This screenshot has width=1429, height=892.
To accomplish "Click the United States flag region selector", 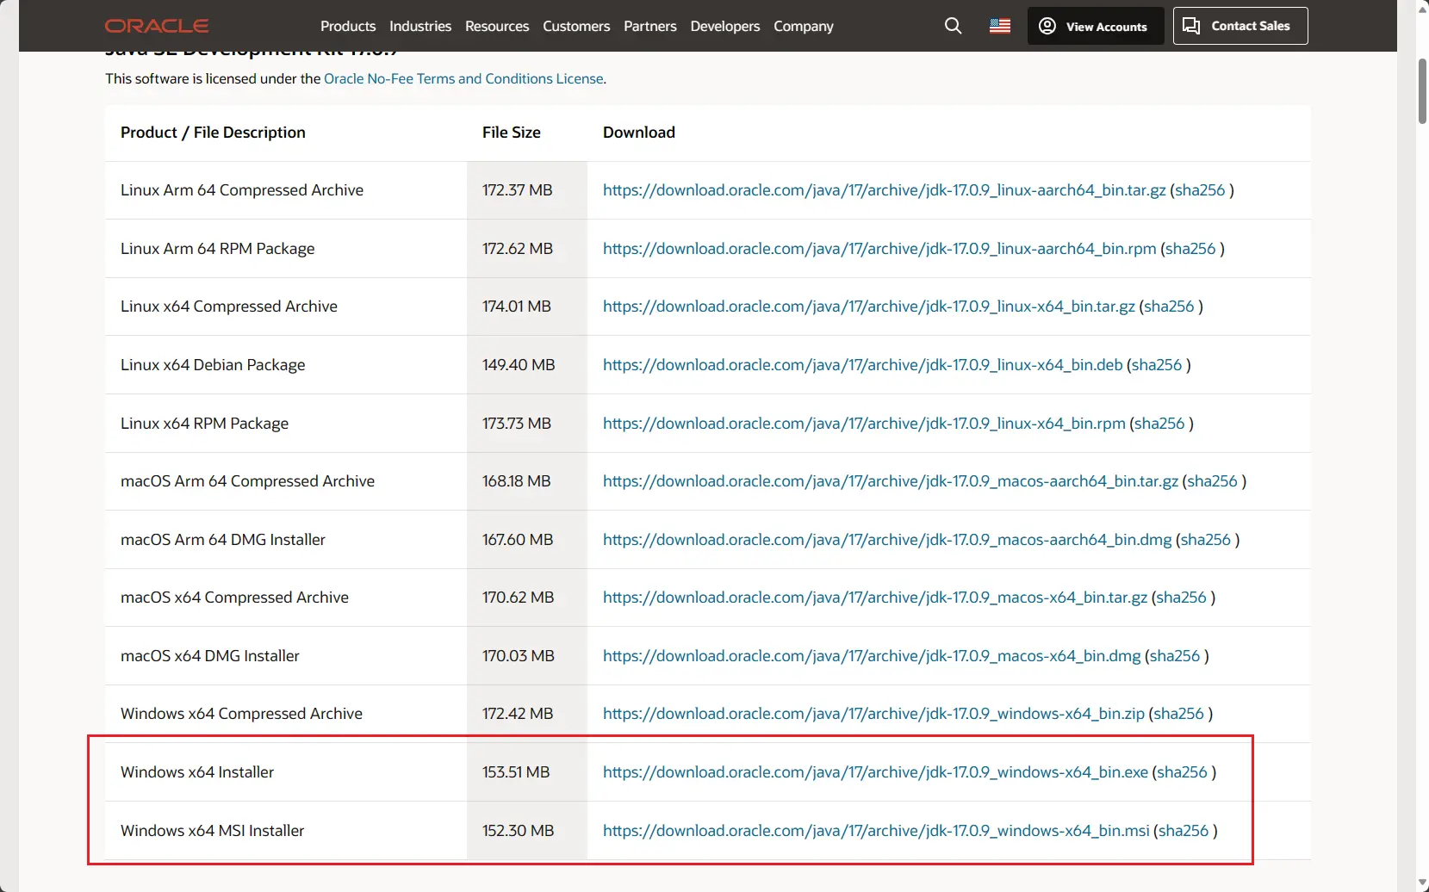I will pyautogui.click(x=999, y=26).
